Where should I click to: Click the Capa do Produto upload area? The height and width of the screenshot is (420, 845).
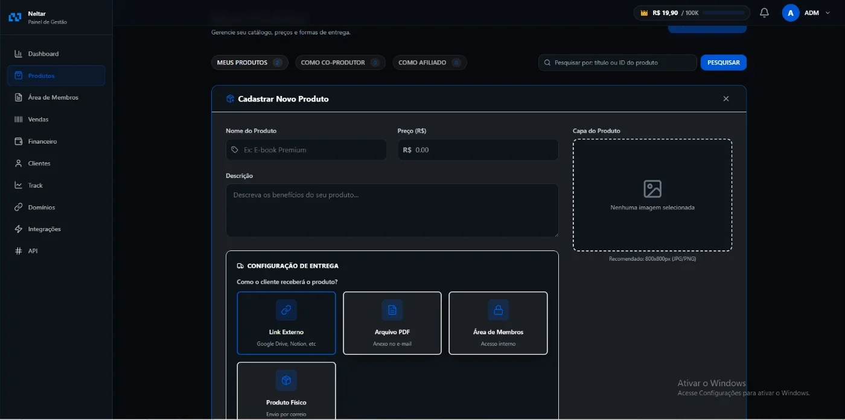[x=652, y=195]
